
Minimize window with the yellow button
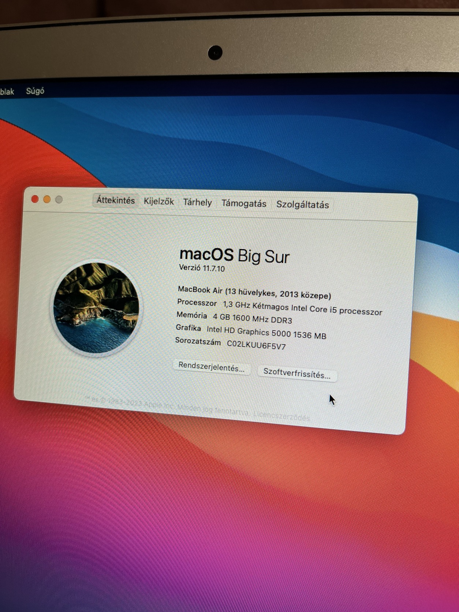(x=47, y=199)
